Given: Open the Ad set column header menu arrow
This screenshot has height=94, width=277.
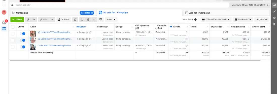Looking at the screenshot, I should 73,27.
